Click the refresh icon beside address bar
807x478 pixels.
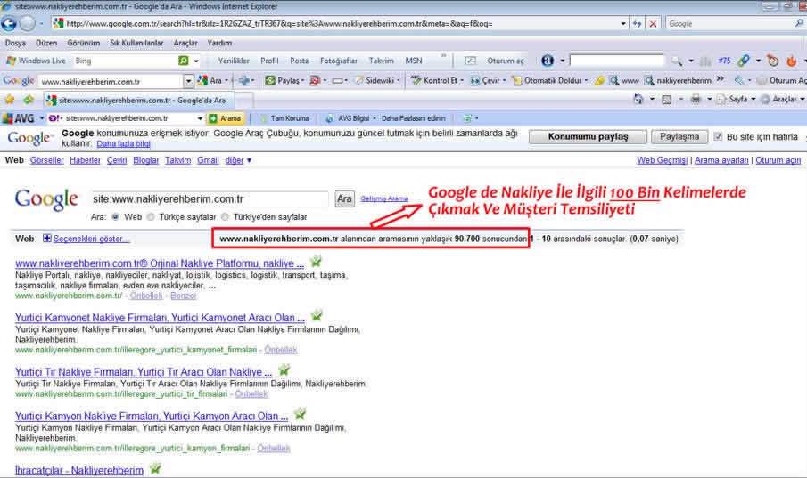tap(637, 24)
